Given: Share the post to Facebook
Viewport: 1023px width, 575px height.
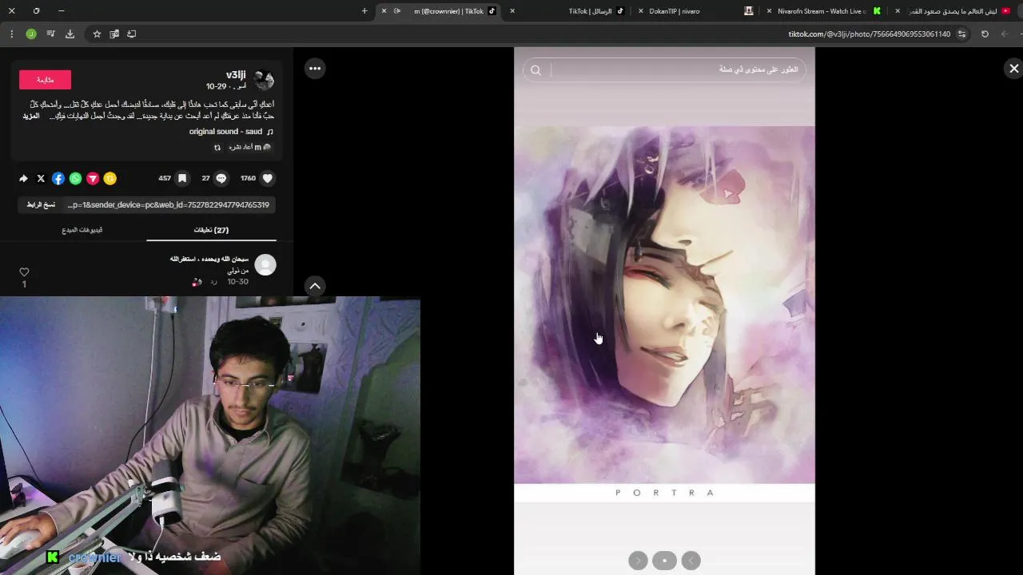Looking at the screenshot, I should (x=58, y=178).
